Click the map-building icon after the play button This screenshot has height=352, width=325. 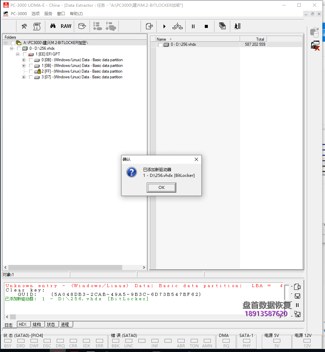point(178,26)
